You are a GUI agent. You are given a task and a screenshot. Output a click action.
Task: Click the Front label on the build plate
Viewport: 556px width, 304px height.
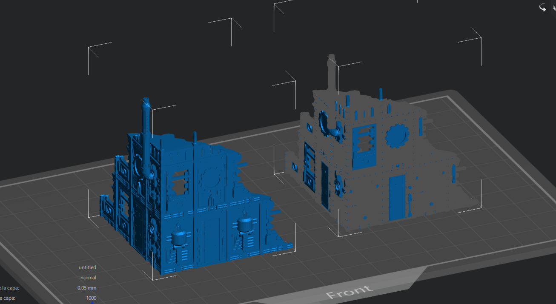348,292
